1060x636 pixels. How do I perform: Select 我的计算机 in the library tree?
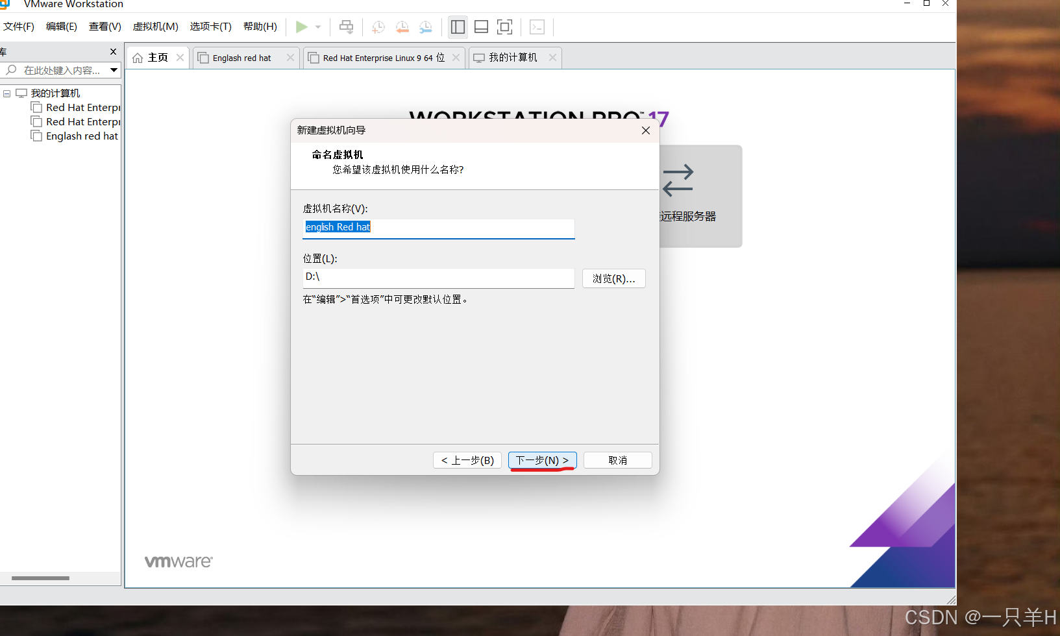[x=55, y=93]
